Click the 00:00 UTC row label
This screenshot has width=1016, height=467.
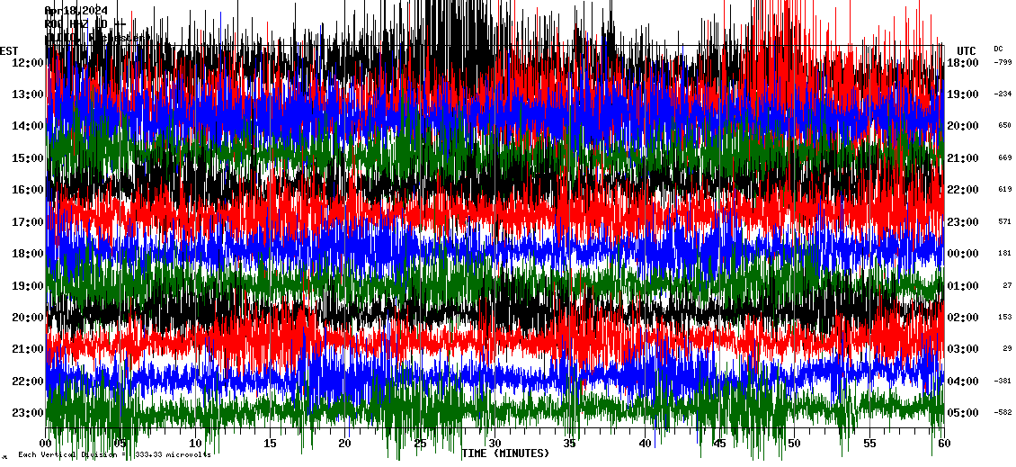963,254
